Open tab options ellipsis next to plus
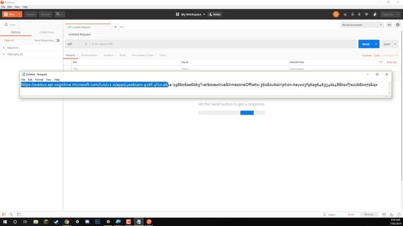Screen dimensions: 403x226 (122, 27)
